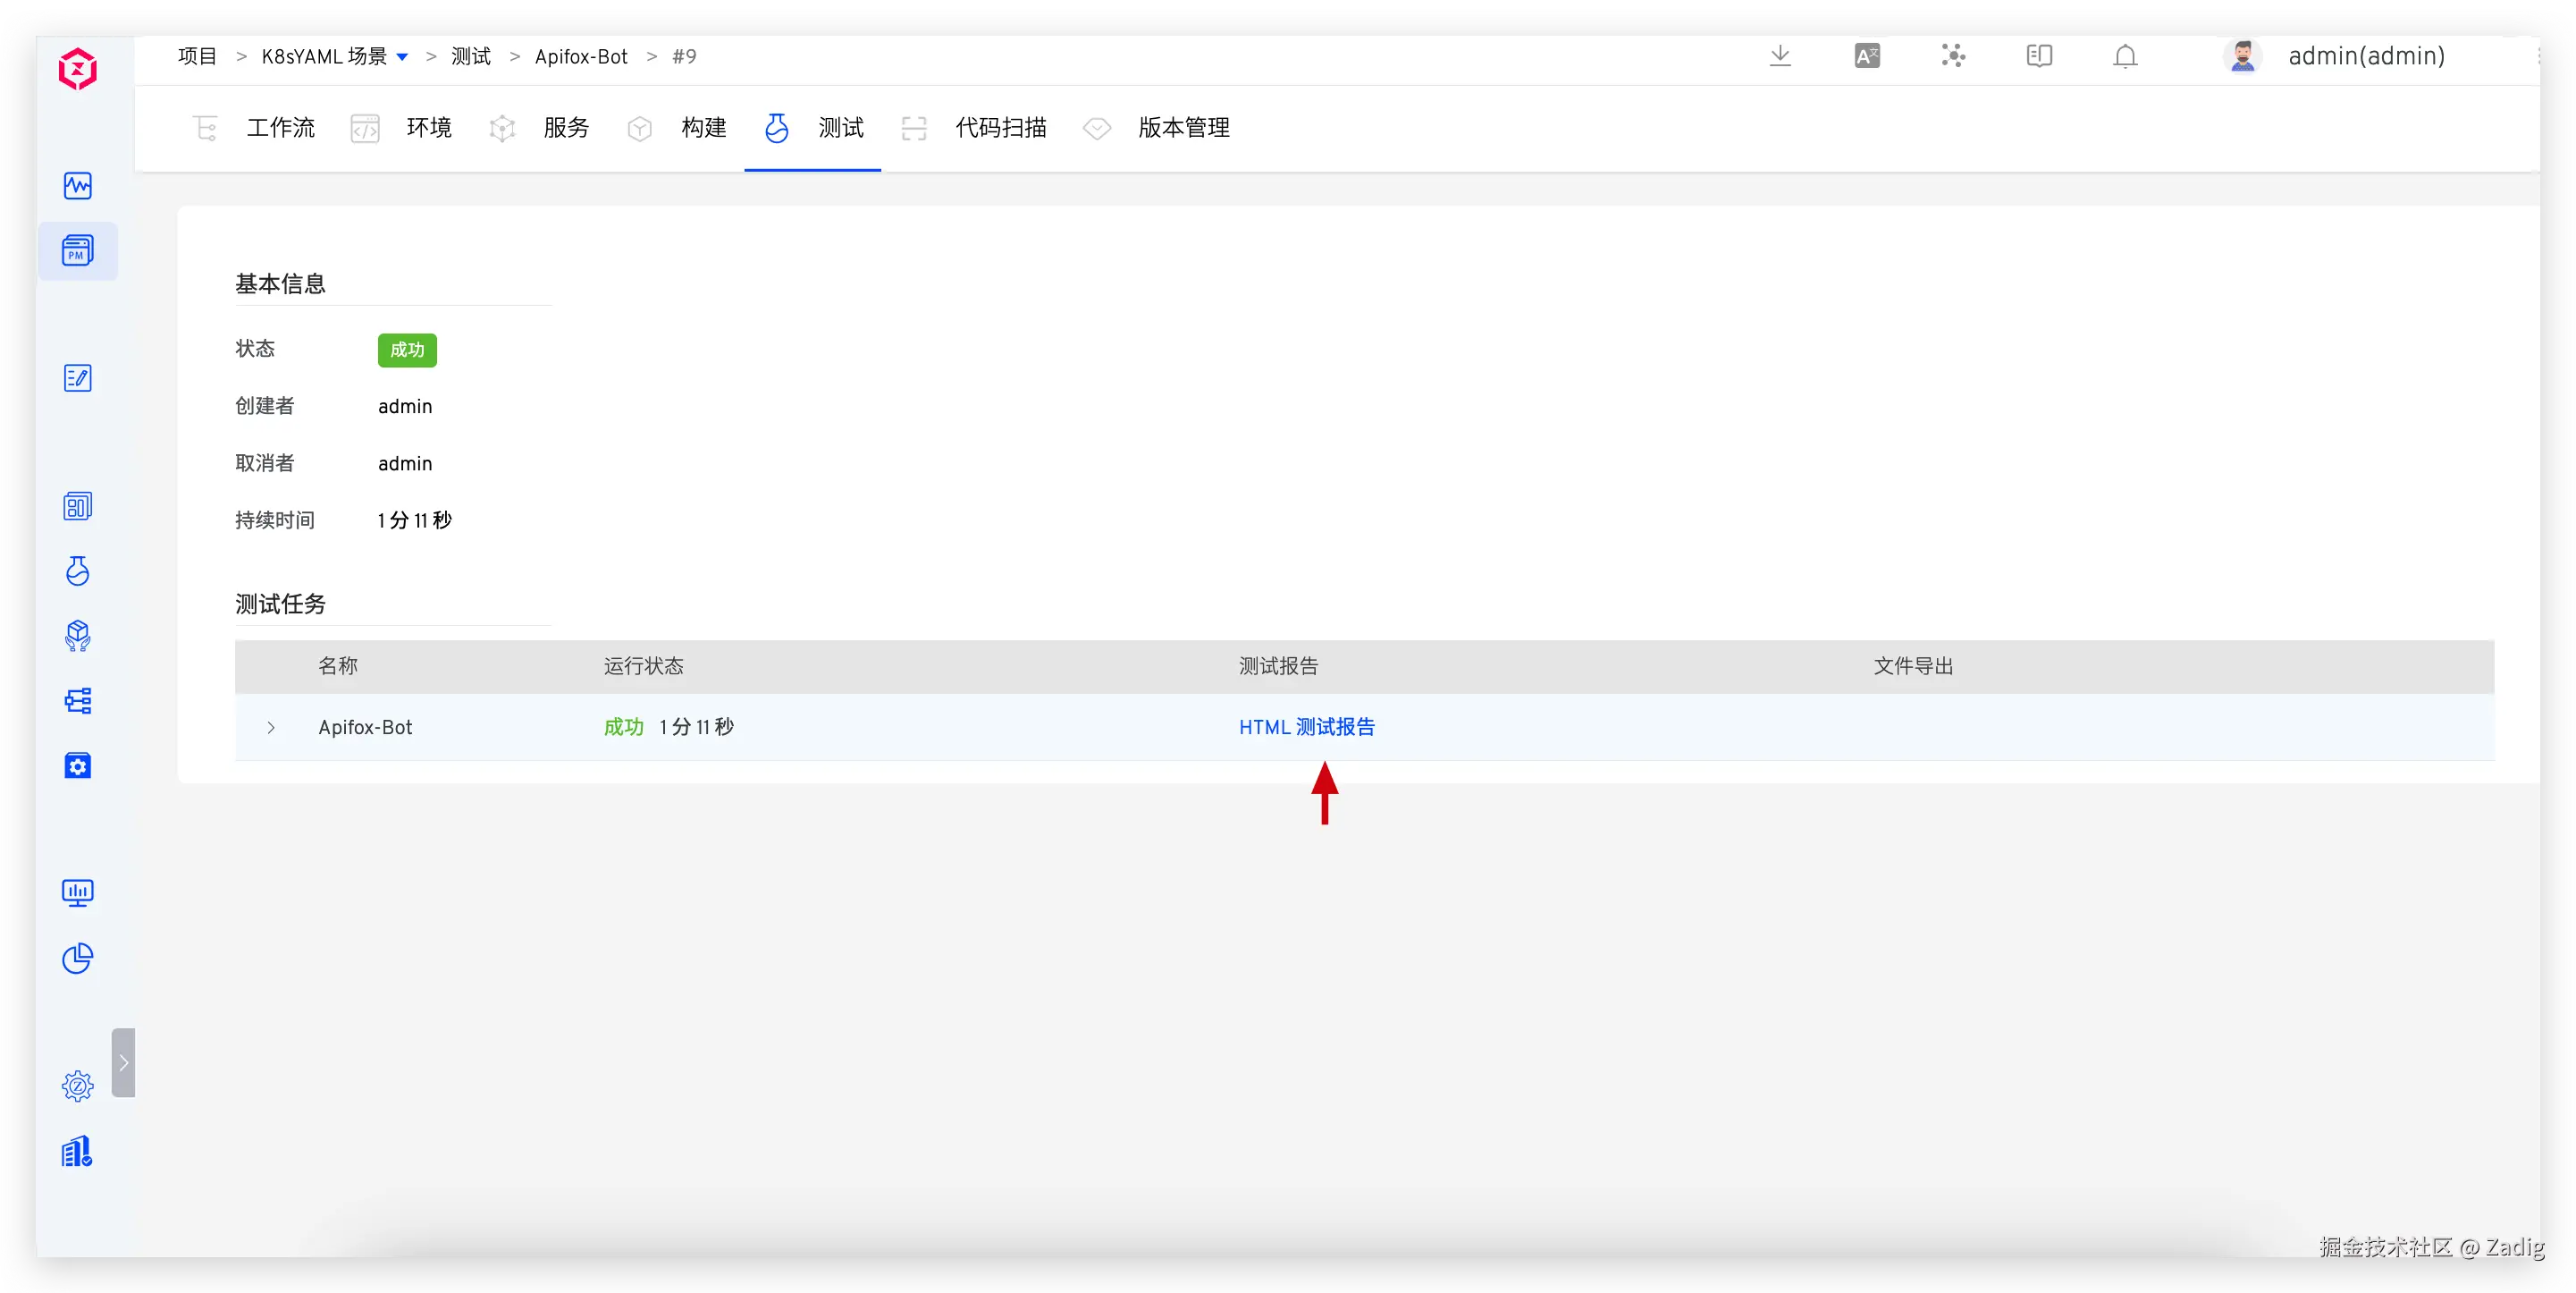Image resolution: width=2576 pixels, height=1293 pixels.
Task: Click the download icon in top bar
Action: 1780,56
